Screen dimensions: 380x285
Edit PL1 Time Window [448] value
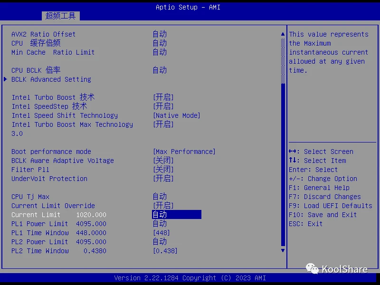[x=161, y=233]
